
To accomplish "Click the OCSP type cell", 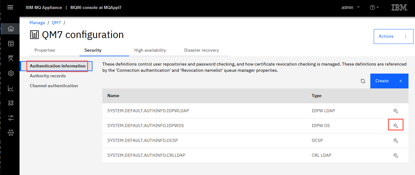I will pos(317,140).
